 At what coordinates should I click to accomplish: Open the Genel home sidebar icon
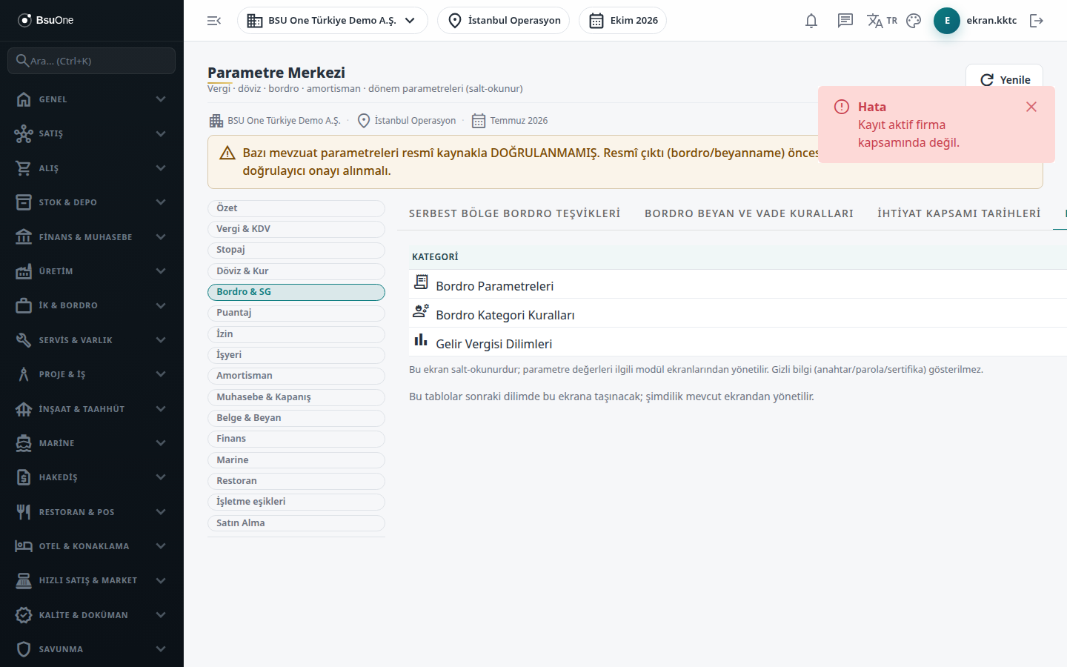(x=24, y=99)
